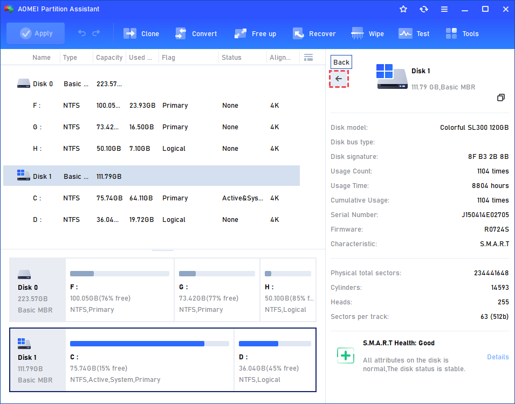Open the Test menu
Viewport: 515px width, 404px height.
[414, 33]
